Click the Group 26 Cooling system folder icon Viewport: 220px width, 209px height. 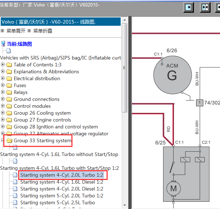tap(9, 113)
